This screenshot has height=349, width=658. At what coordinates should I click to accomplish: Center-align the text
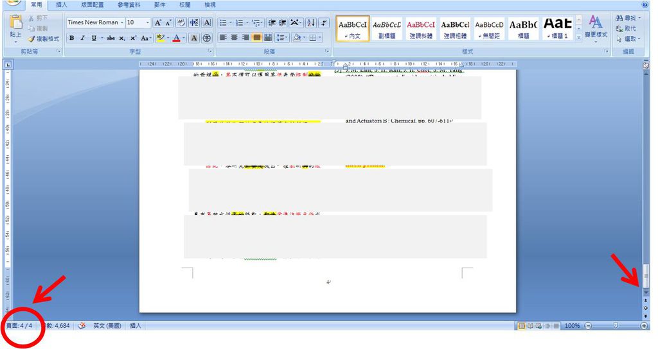click(234, 38)
